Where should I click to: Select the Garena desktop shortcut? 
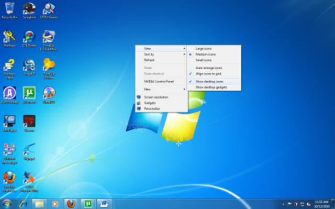point(29,124)
